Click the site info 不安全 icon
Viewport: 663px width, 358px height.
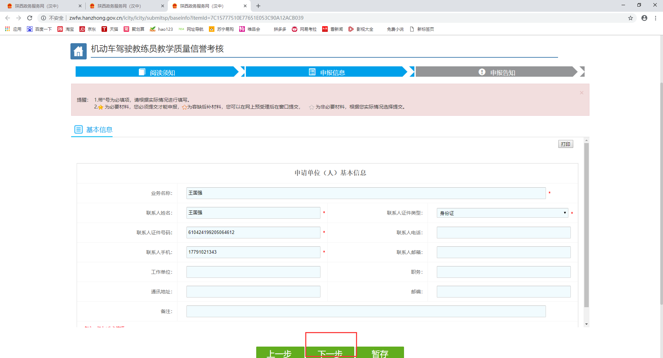pyautogui.click(x=44, y=18)
